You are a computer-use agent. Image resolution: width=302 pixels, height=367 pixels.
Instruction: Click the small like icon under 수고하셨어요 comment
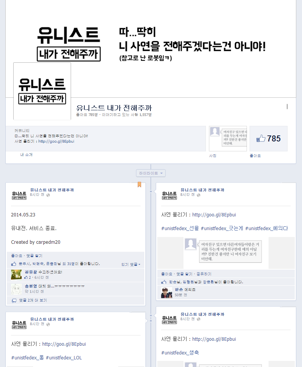coord(26,277)
